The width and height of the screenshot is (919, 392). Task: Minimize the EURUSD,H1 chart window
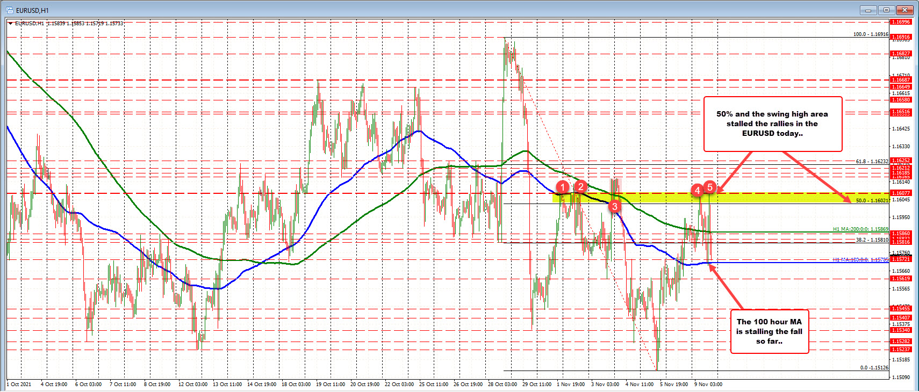(x=868, y=10)
